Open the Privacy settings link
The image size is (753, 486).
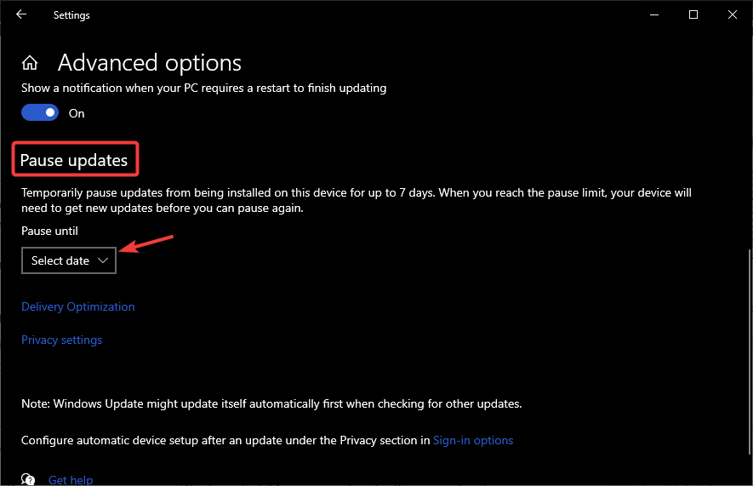pos(61,340)
